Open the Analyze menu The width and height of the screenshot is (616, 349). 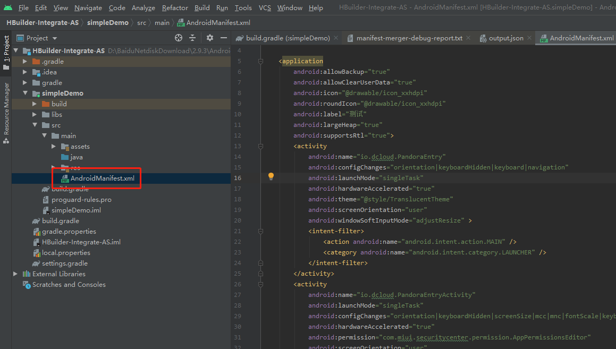click(144, 7)
